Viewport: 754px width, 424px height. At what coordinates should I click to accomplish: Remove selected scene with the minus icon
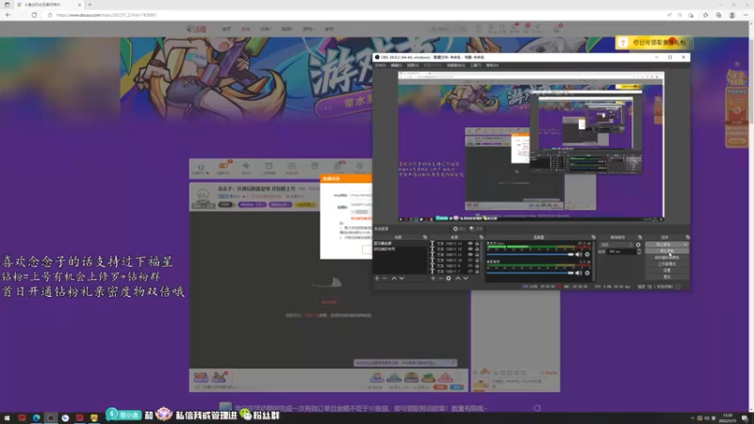[x=385, y=278]
